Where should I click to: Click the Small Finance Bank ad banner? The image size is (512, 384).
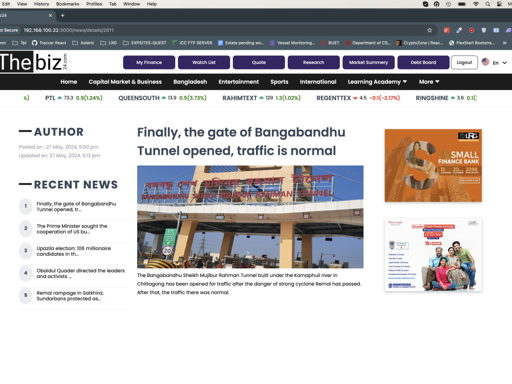(433, 165)
